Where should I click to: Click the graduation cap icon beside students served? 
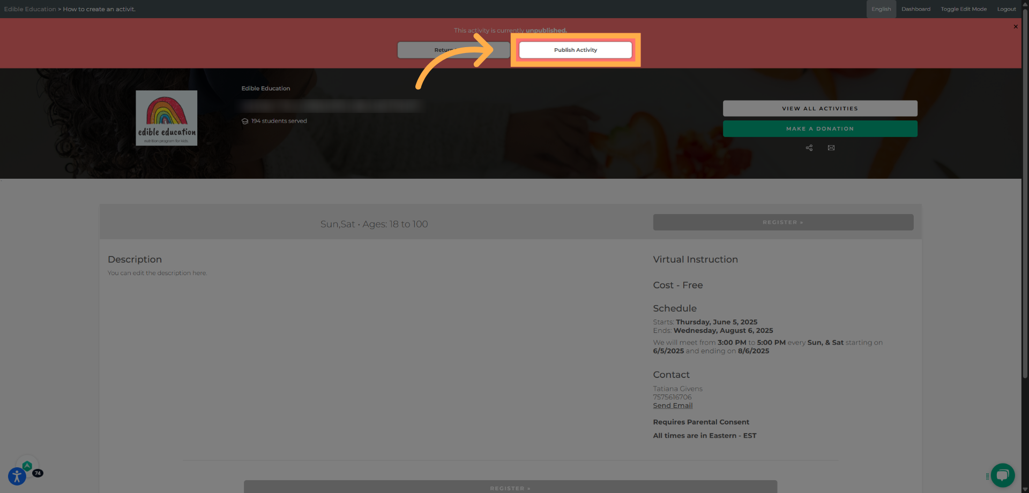tap(245, 121)
